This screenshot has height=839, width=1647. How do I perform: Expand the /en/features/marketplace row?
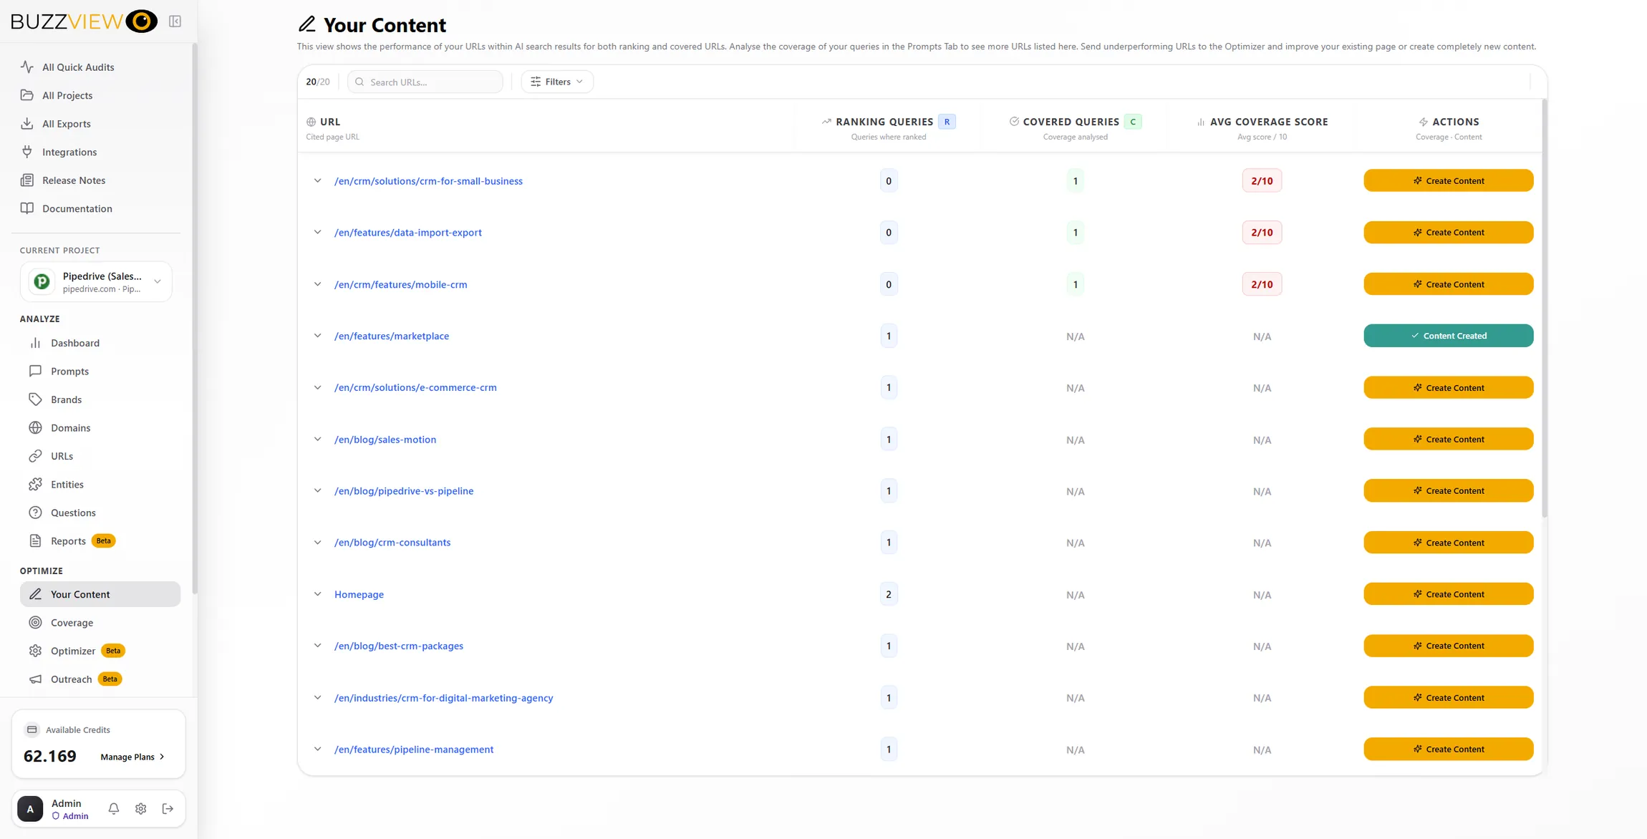point(317,336)
